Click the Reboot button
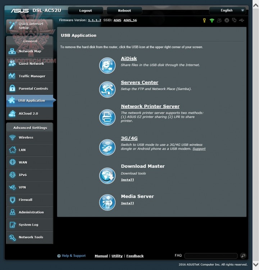 pos(124,10)
